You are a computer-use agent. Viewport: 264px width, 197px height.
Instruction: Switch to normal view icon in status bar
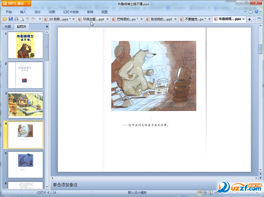click(199, 192)
